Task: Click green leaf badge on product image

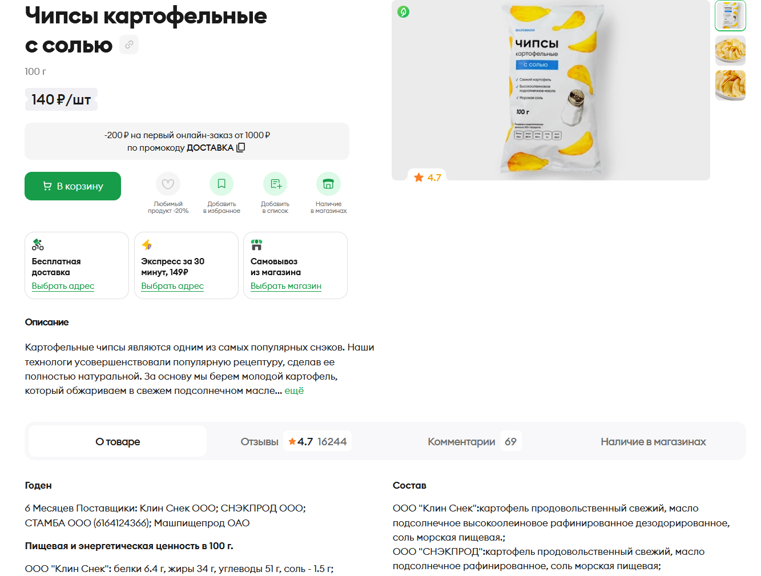Action: click(x=404, y=11)
